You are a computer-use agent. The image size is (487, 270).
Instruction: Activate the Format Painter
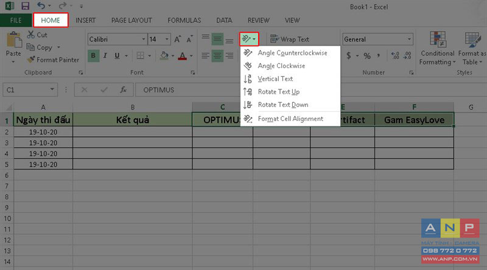point(53,60)
